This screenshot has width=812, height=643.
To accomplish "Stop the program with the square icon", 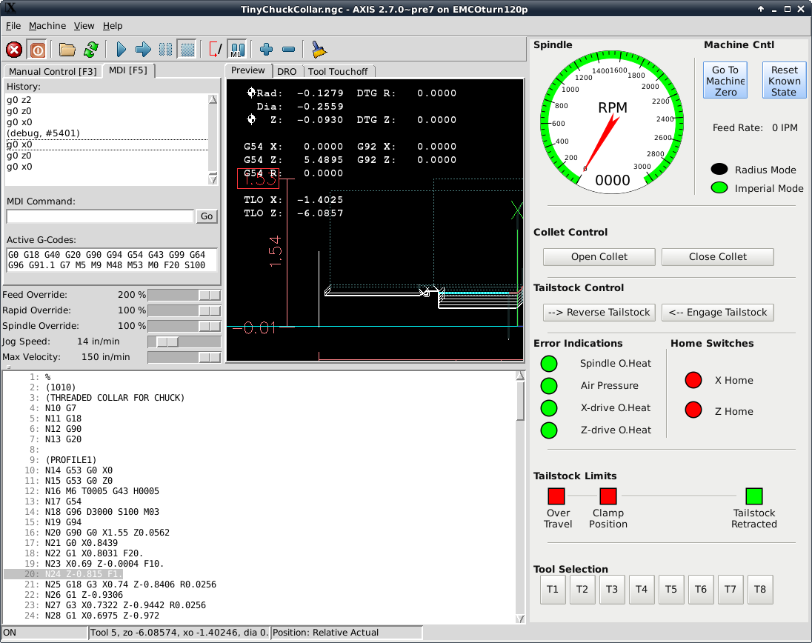I will [x=187, y=50].
